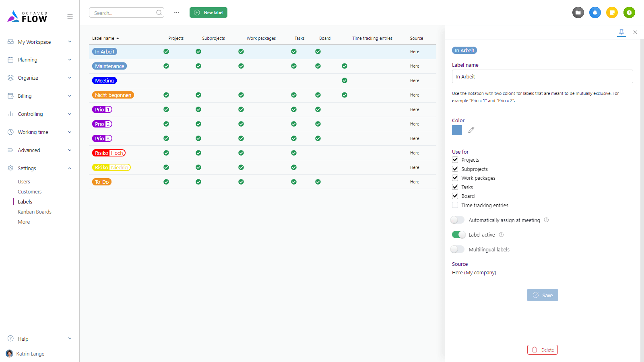The height and width of the screenshot is (362, 644).
Task: Click the hamburger menu icon beside logo
Action: click(x=70, y=16)
